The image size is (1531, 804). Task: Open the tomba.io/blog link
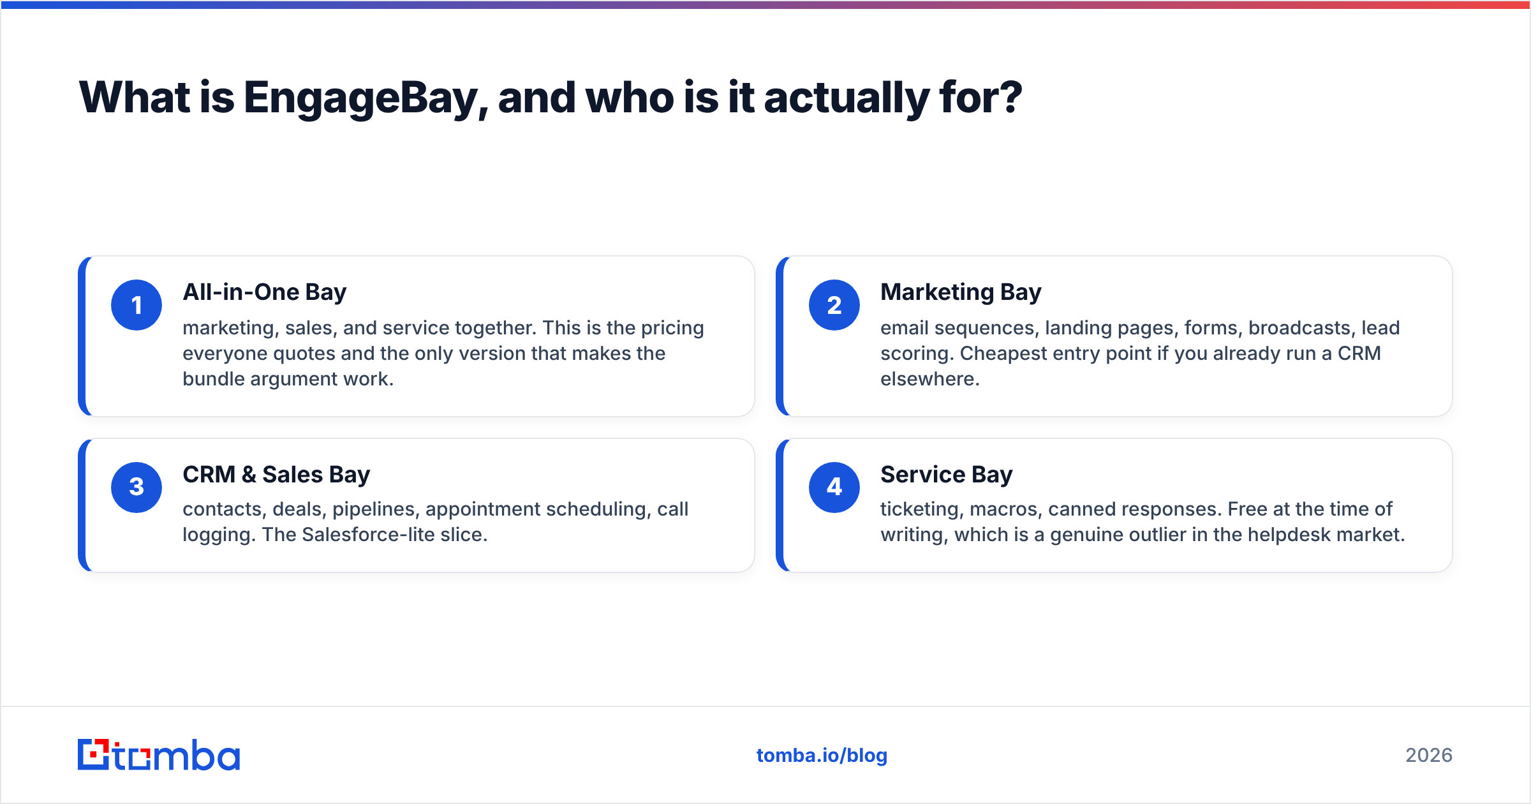click(822, 756)
